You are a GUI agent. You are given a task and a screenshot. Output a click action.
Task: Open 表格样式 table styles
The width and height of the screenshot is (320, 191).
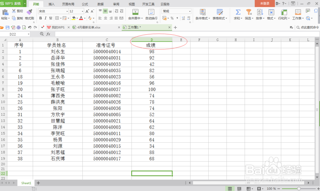(x=220, y=14)
